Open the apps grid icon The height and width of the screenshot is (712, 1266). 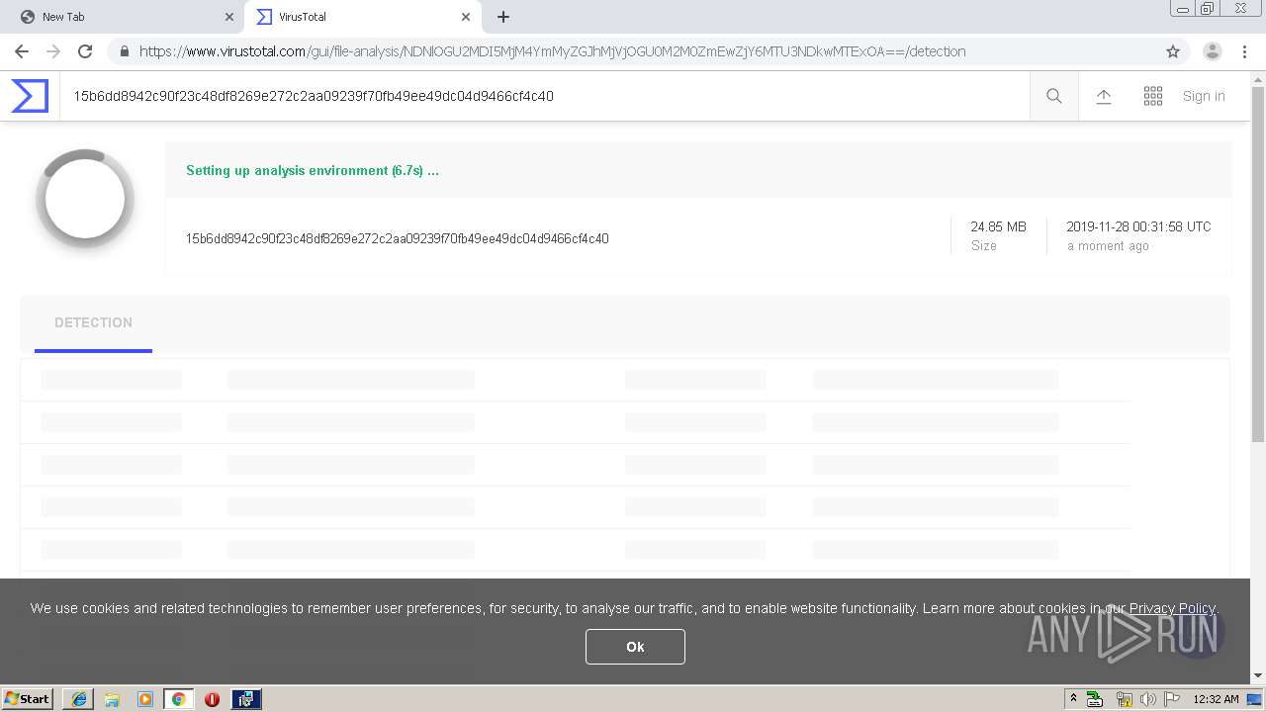1153,96
